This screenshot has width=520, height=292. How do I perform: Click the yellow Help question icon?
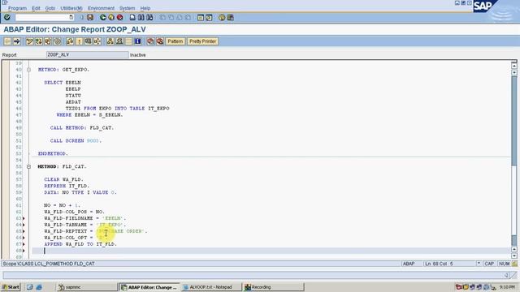(222, 18)
